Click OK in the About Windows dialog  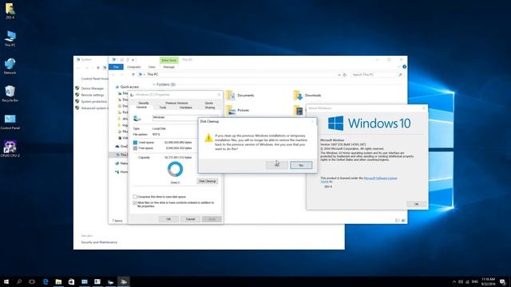416,204
